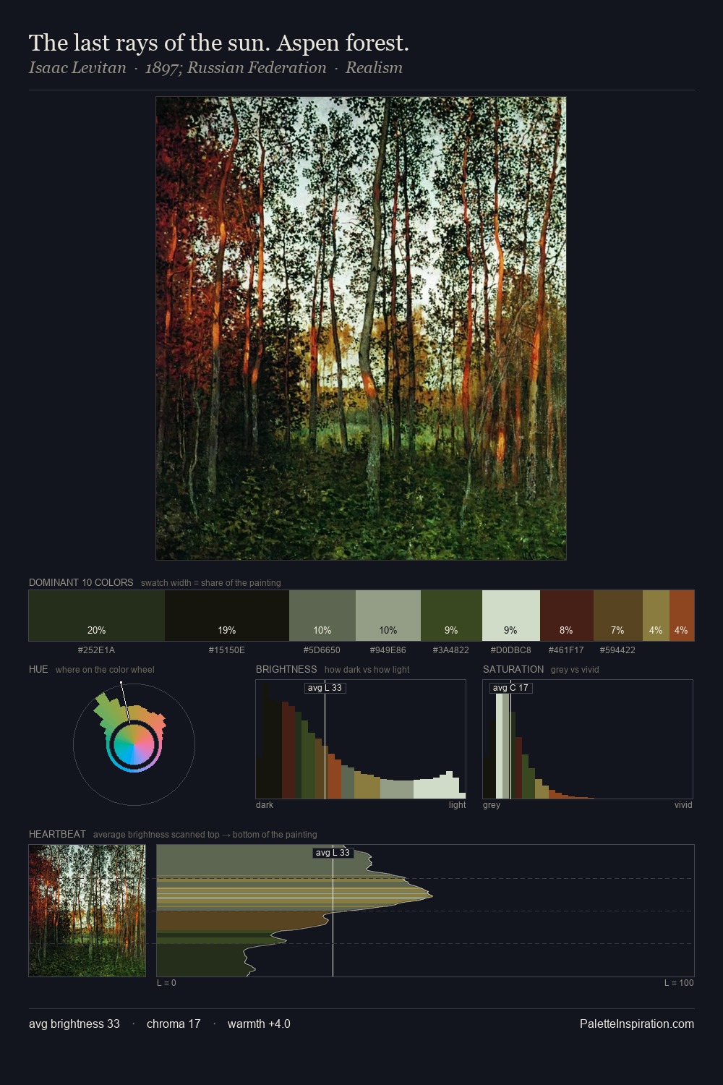Viewport: 723px width, 1085px height.
Task: Click hex code #D0DBC8 label
Action: 510,650
